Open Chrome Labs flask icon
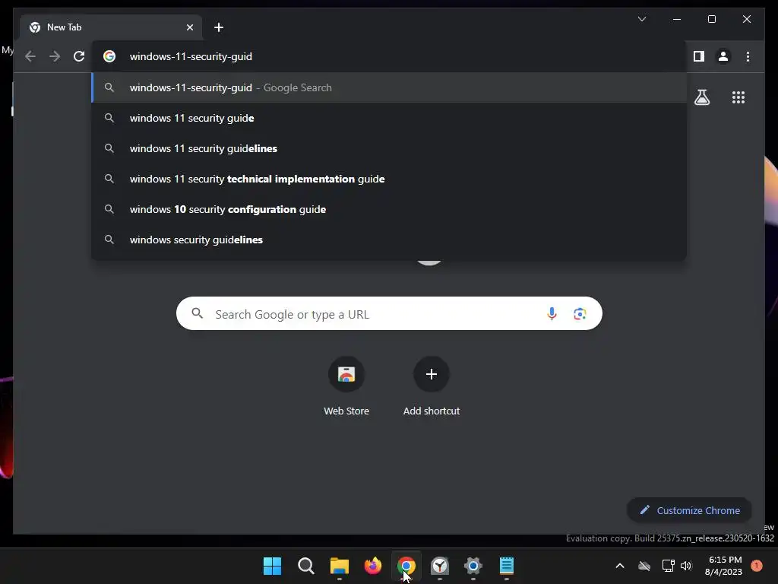Image resolution: width=778 pixels, height=584 pixels. pyautogui.click(x=701, y=97)
